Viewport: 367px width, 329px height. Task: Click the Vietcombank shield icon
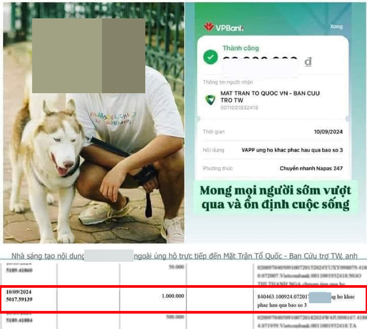click(x=210, y=100)
